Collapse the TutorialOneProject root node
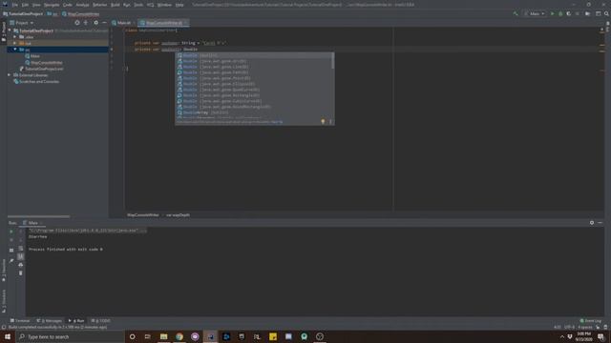 10,30
